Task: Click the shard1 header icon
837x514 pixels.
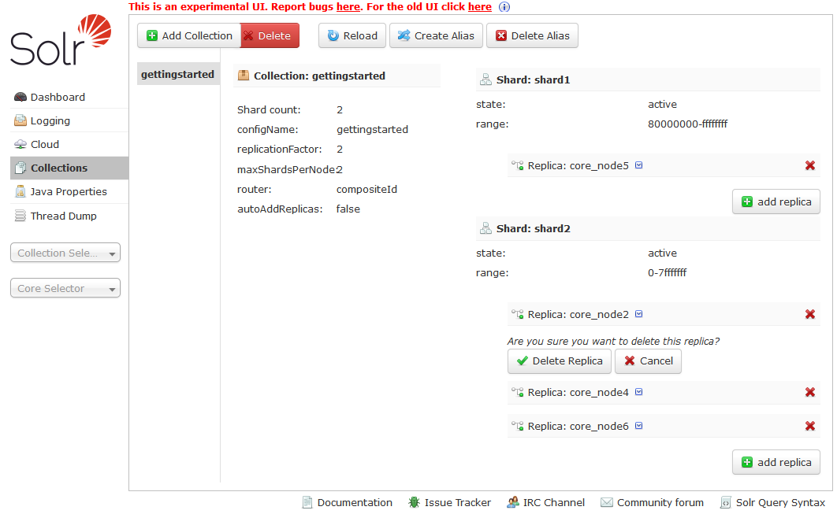Action: (485, 80)
